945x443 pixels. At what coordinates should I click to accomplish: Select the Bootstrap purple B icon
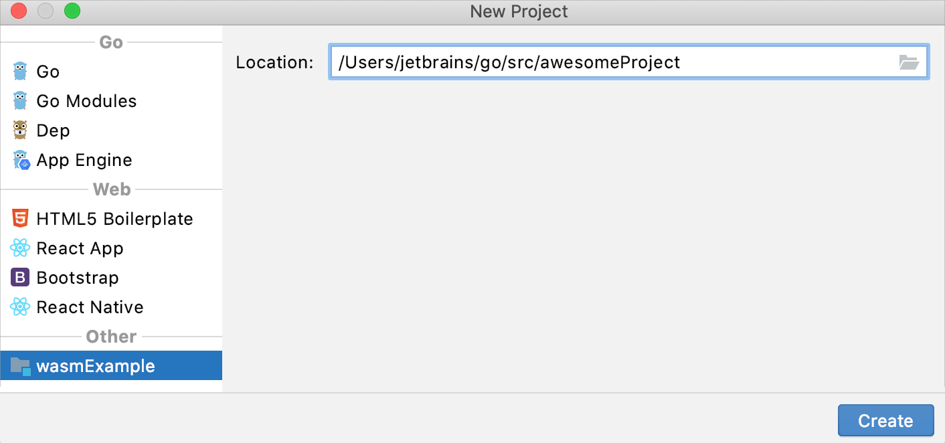21,277
